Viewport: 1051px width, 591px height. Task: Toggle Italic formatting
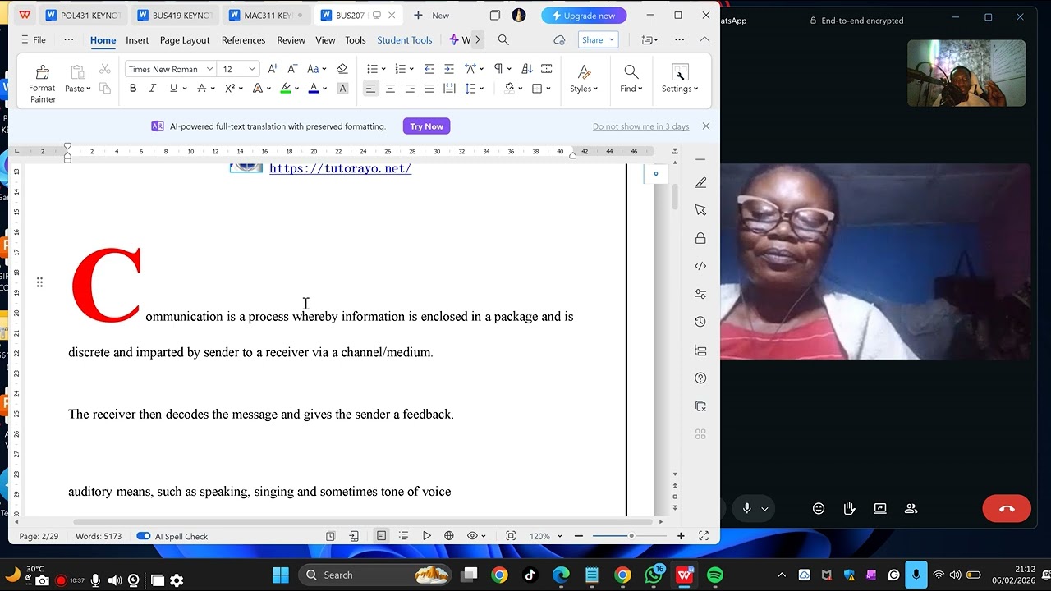coord(153,89)
